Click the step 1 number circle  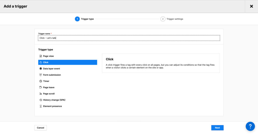(77, 19)
